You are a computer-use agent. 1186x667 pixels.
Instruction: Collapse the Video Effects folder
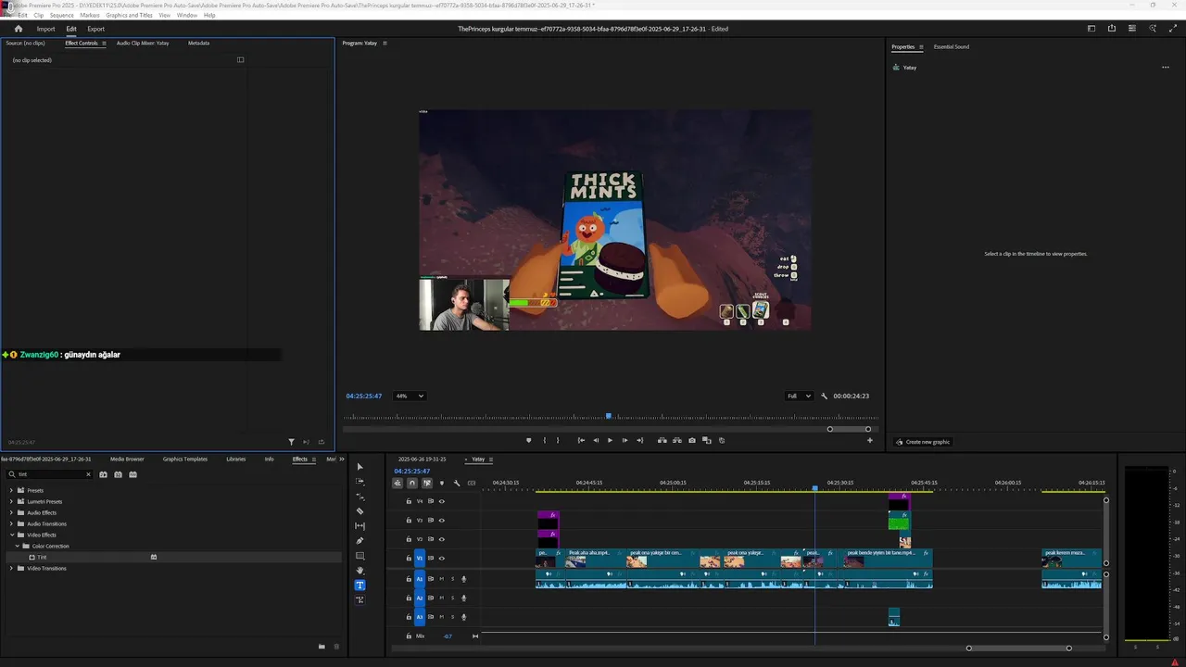click(11, 535)
